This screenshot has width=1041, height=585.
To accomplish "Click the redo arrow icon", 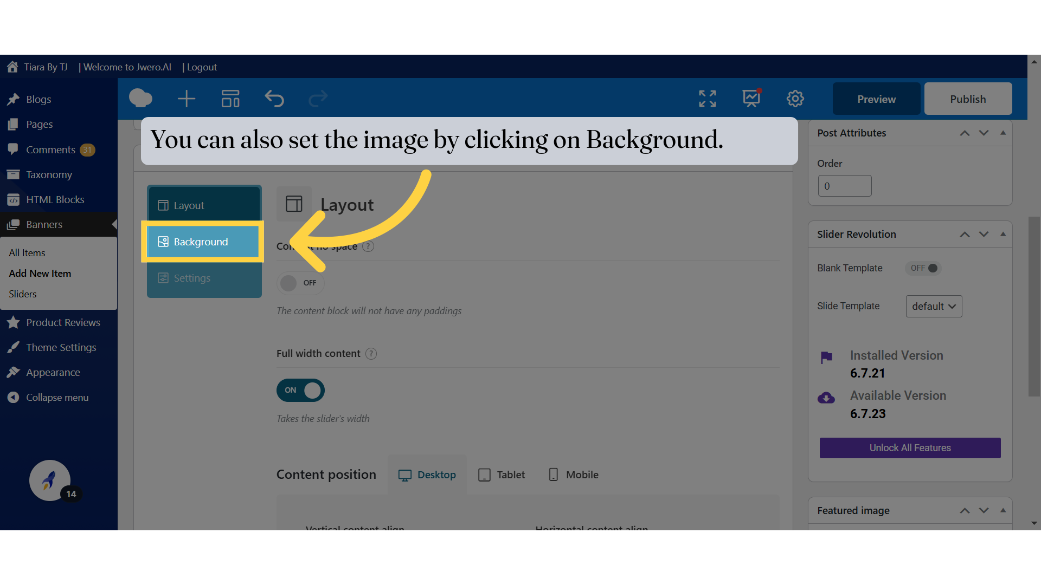I will [319, 99].
